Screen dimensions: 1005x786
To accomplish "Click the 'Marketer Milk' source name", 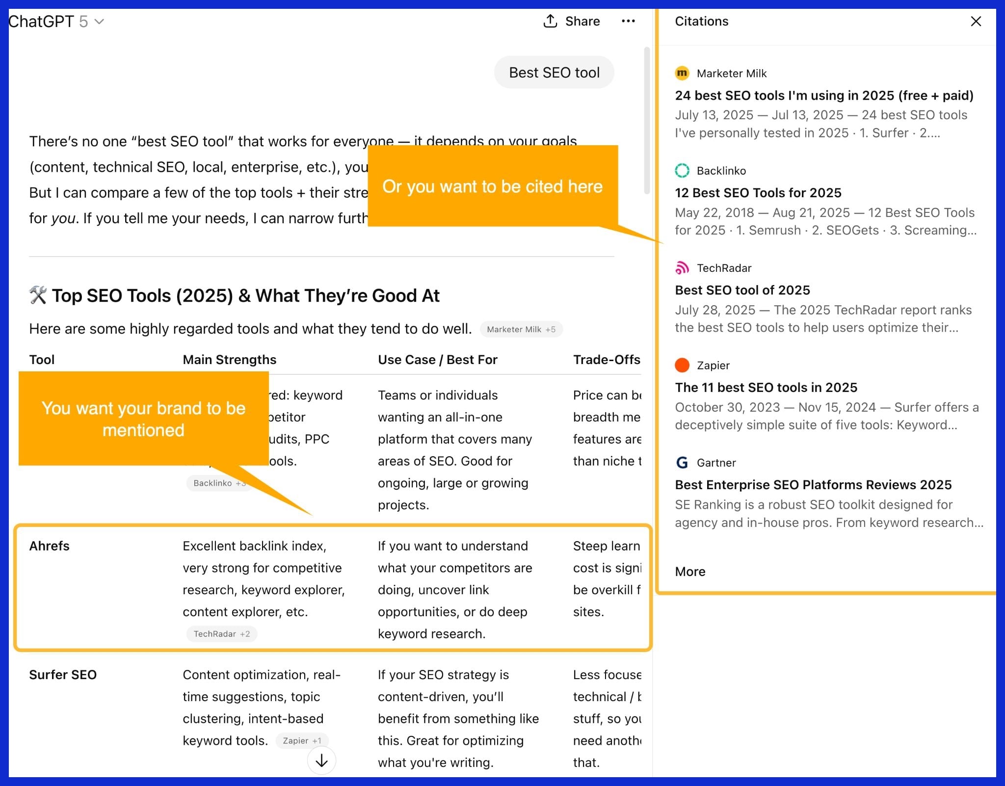I will point(732,73).
